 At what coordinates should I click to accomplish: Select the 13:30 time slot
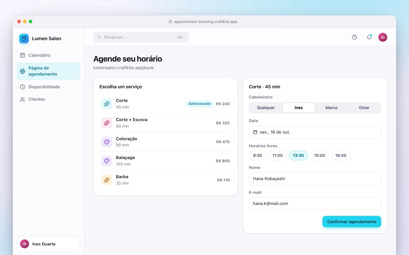(298, 156)
